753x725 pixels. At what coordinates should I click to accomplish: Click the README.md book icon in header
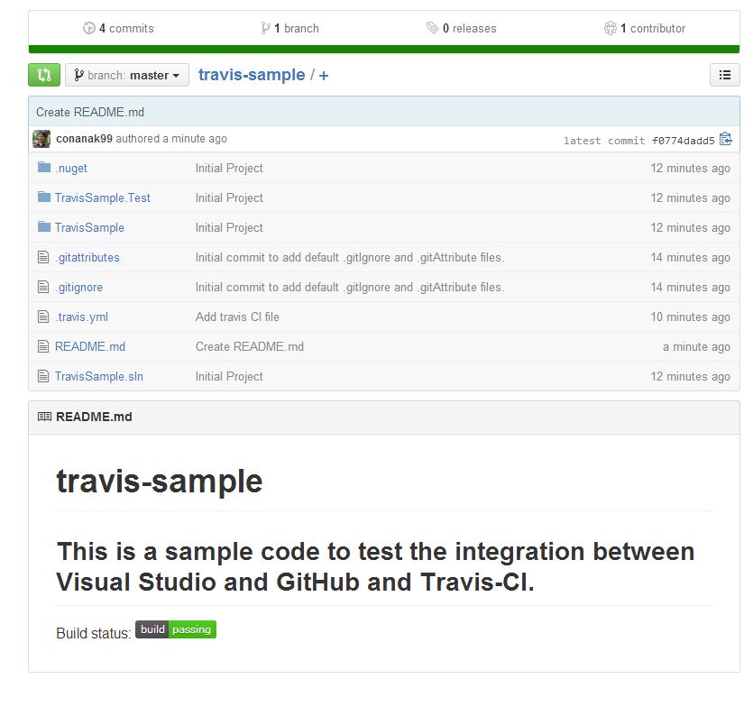44,418
